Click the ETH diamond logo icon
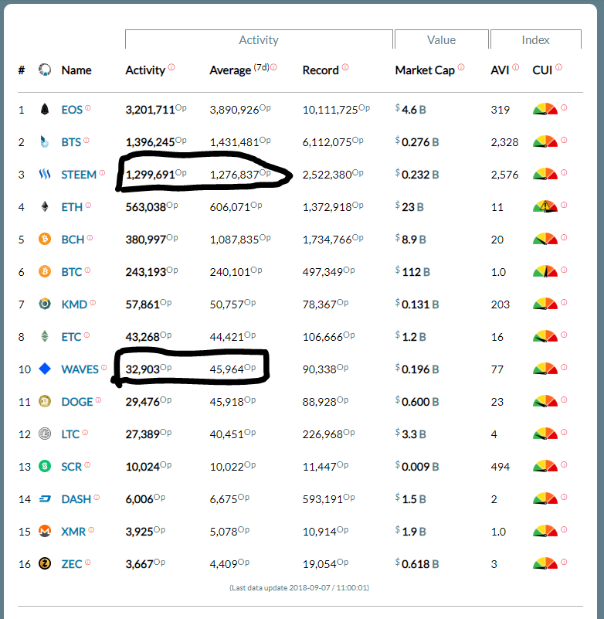This screenshot has width=604, height=619. [45, 206]
